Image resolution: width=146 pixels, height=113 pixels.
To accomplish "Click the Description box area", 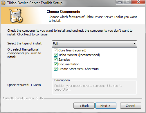I will tap(94, 87).
